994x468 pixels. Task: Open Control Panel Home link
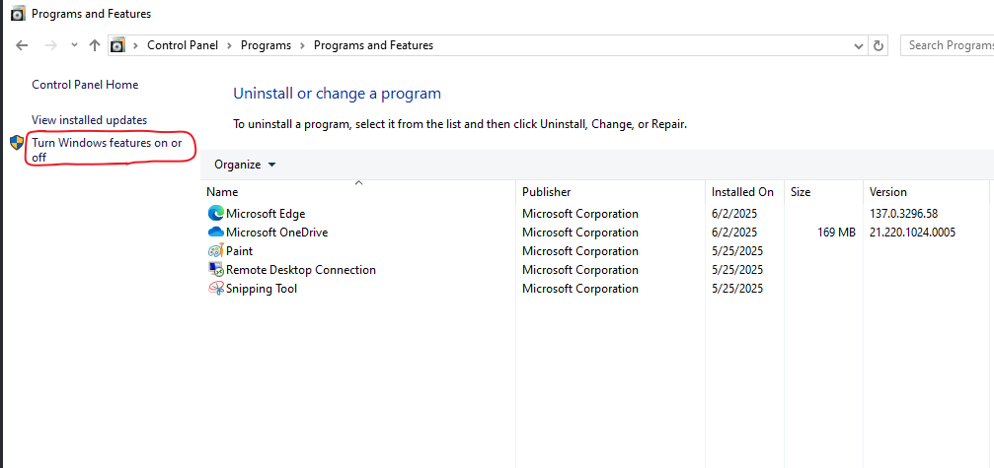(85, 85)
